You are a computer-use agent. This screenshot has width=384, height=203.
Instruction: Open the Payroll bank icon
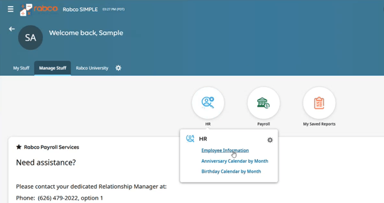[x=263, y=103]
